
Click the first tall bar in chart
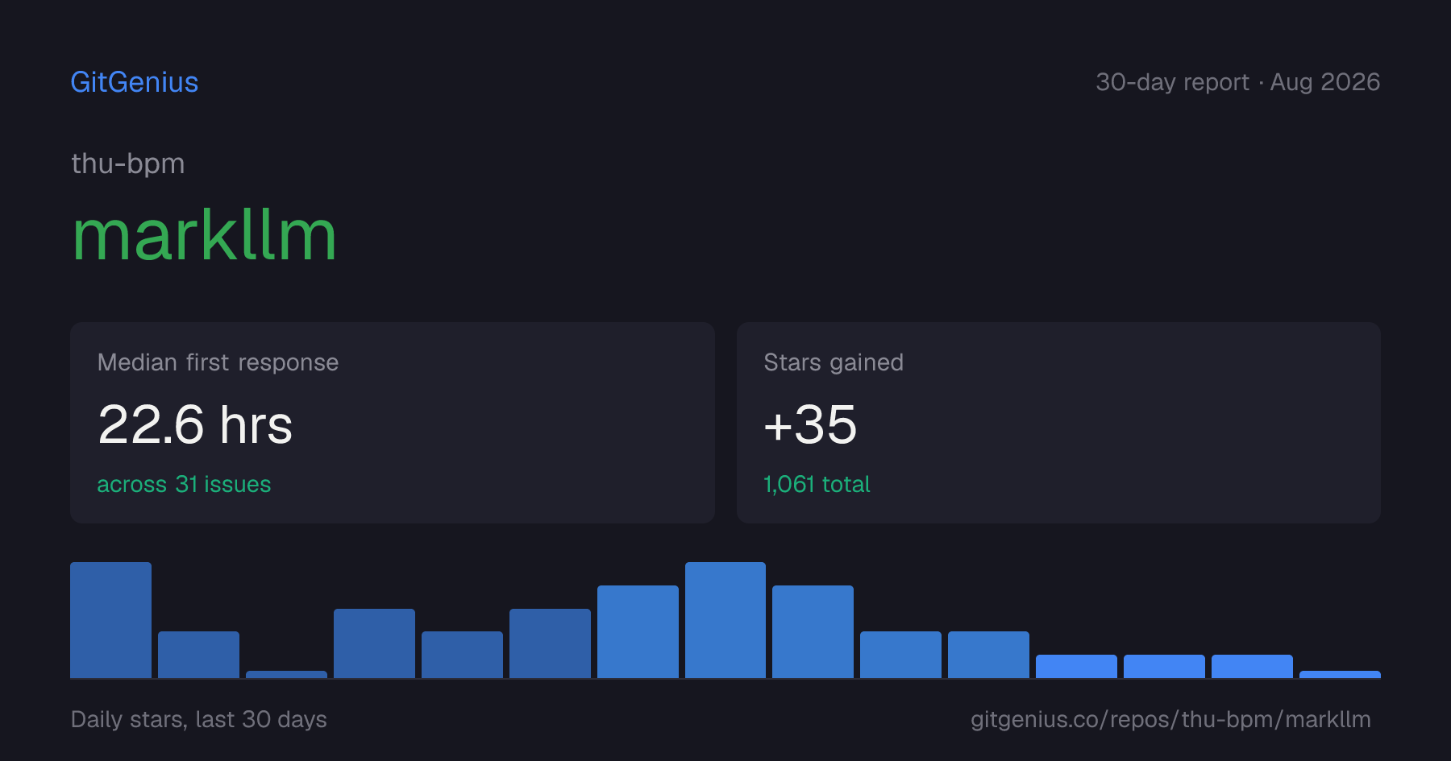pos(110,620)
